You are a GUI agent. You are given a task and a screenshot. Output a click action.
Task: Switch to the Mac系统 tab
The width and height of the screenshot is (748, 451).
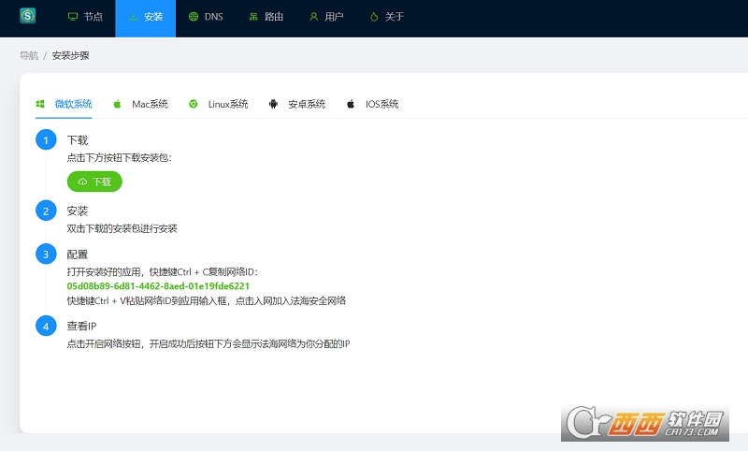point(140,104)
